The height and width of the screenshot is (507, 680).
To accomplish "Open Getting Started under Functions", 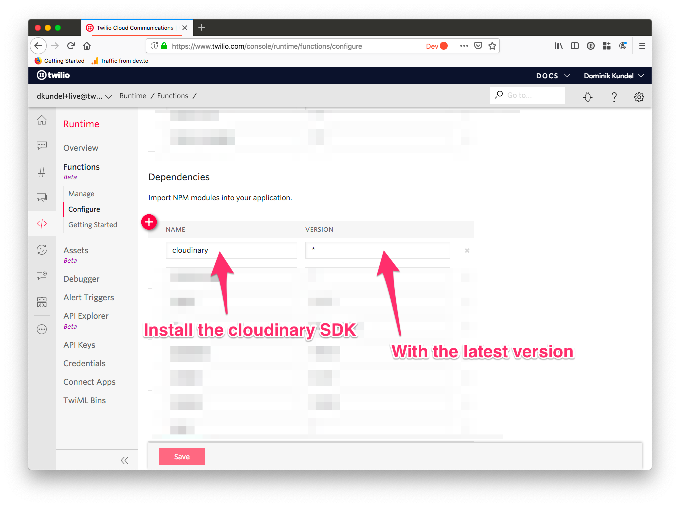I will [93, 225].
